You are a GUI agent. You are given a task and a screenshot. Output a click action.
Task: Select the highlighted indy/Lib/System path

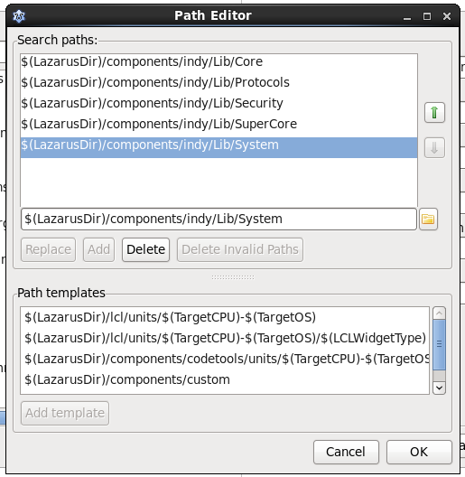(x=219, y=147)
